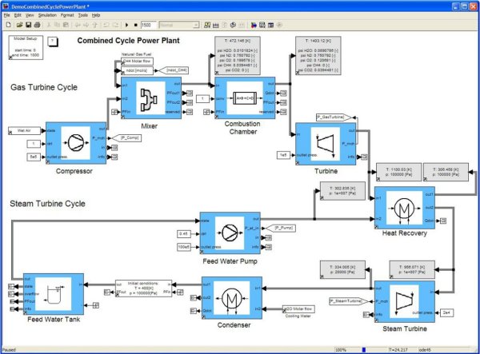Image resolution: width=480 pixels, height=354 pixels.
Task: Select the 100e5 constant block
Action: (184, 247)
